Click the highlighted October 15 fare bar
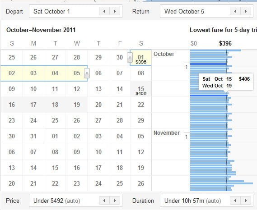This screenshot has width=257, height=210. coord(209,96)
